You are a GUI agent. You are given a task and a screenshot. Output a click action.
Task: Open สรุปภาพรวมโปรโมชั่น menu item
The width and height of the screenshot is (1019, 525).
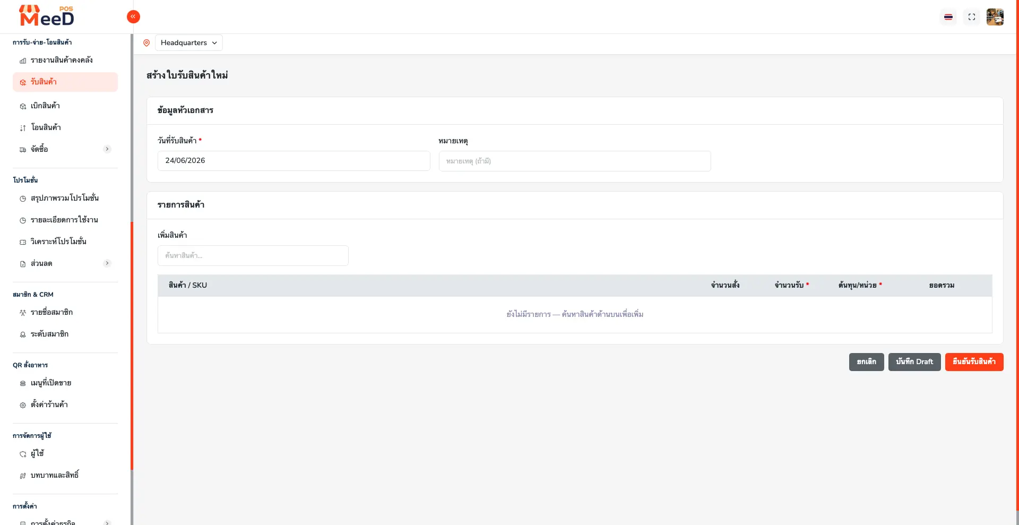click(x=65, y=198)
